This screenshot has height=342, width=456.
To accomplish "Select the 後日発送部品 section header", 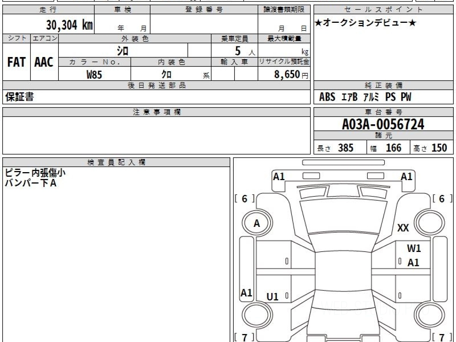I will coord(157,85).
